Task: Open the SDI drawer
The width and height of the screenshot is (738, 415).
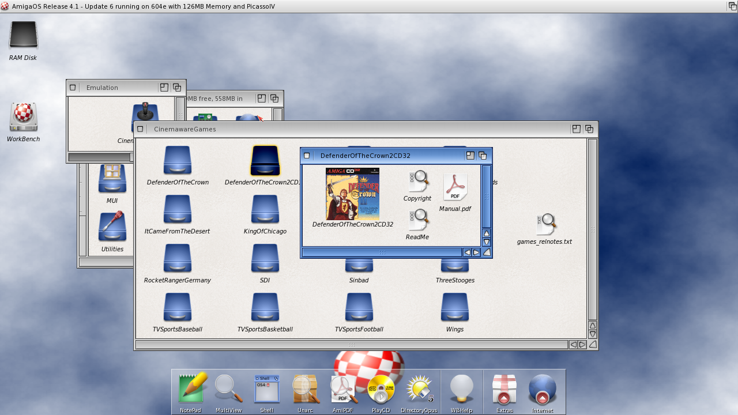Action: coord(265,258)
